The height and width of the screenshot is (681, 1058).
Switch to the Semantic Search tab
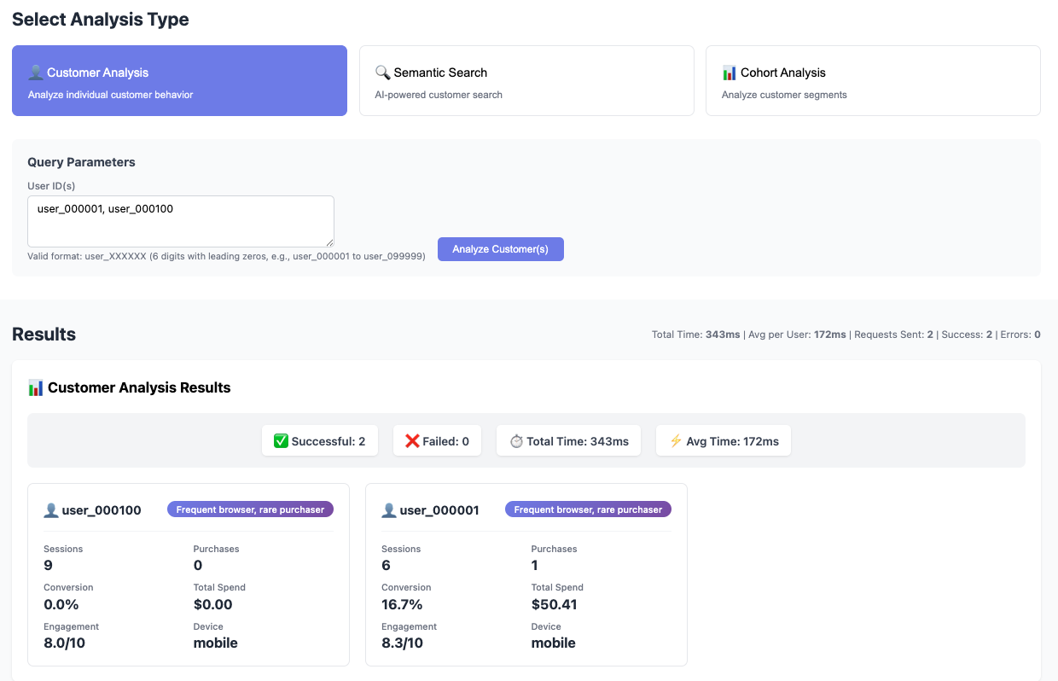[526, 81]
